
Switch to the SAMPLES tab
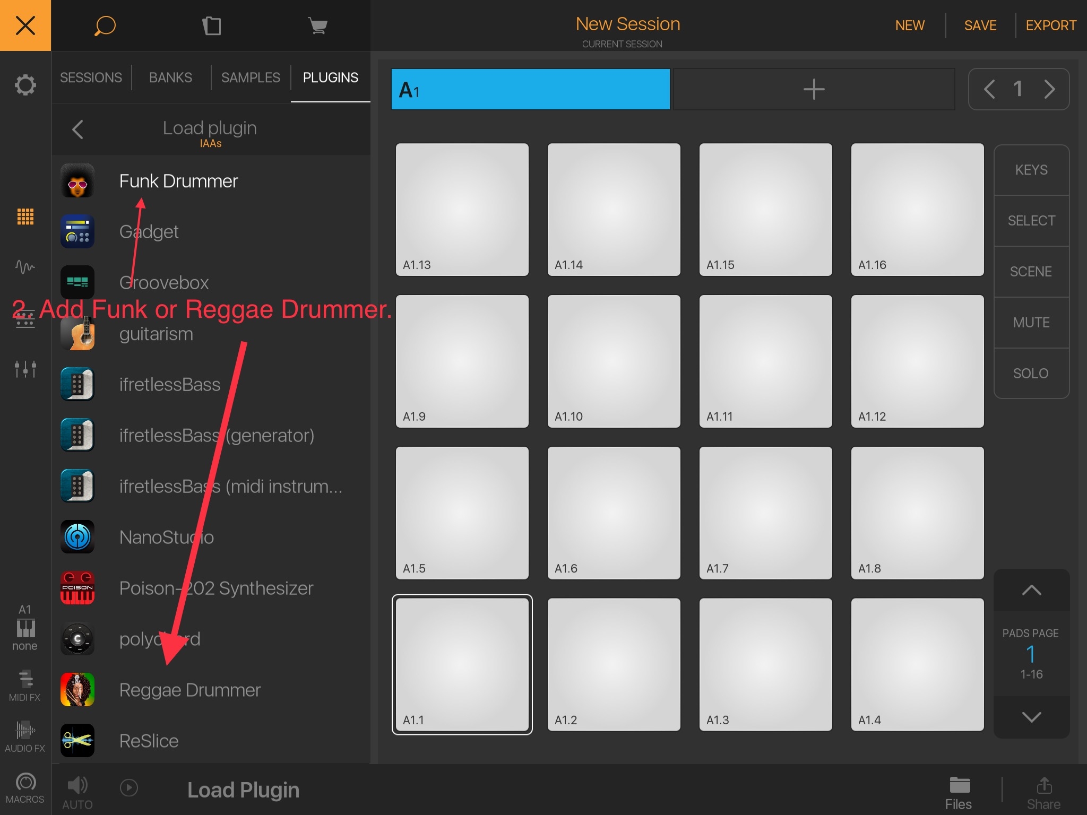tap(251, 77)
